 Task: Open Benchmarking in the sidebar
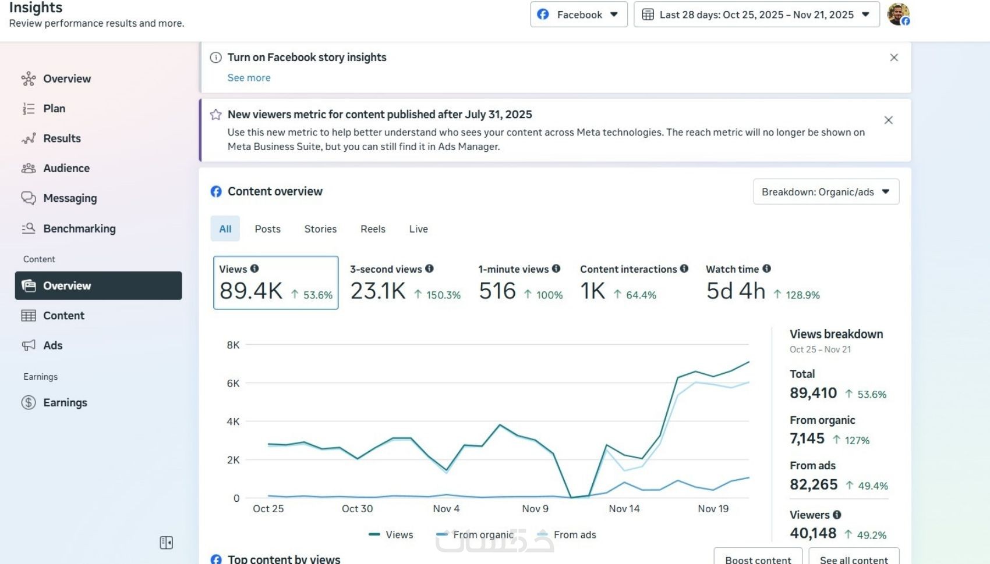click(x=79, y=229)
